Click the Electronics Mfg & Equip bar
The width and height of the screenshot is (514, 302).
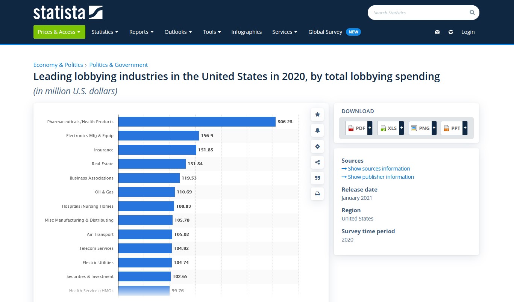(x=159, y=136)
